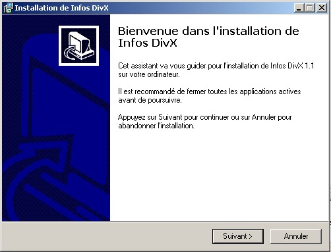Close the installer with the X button

pyautogui.click(x=322, y=8)
